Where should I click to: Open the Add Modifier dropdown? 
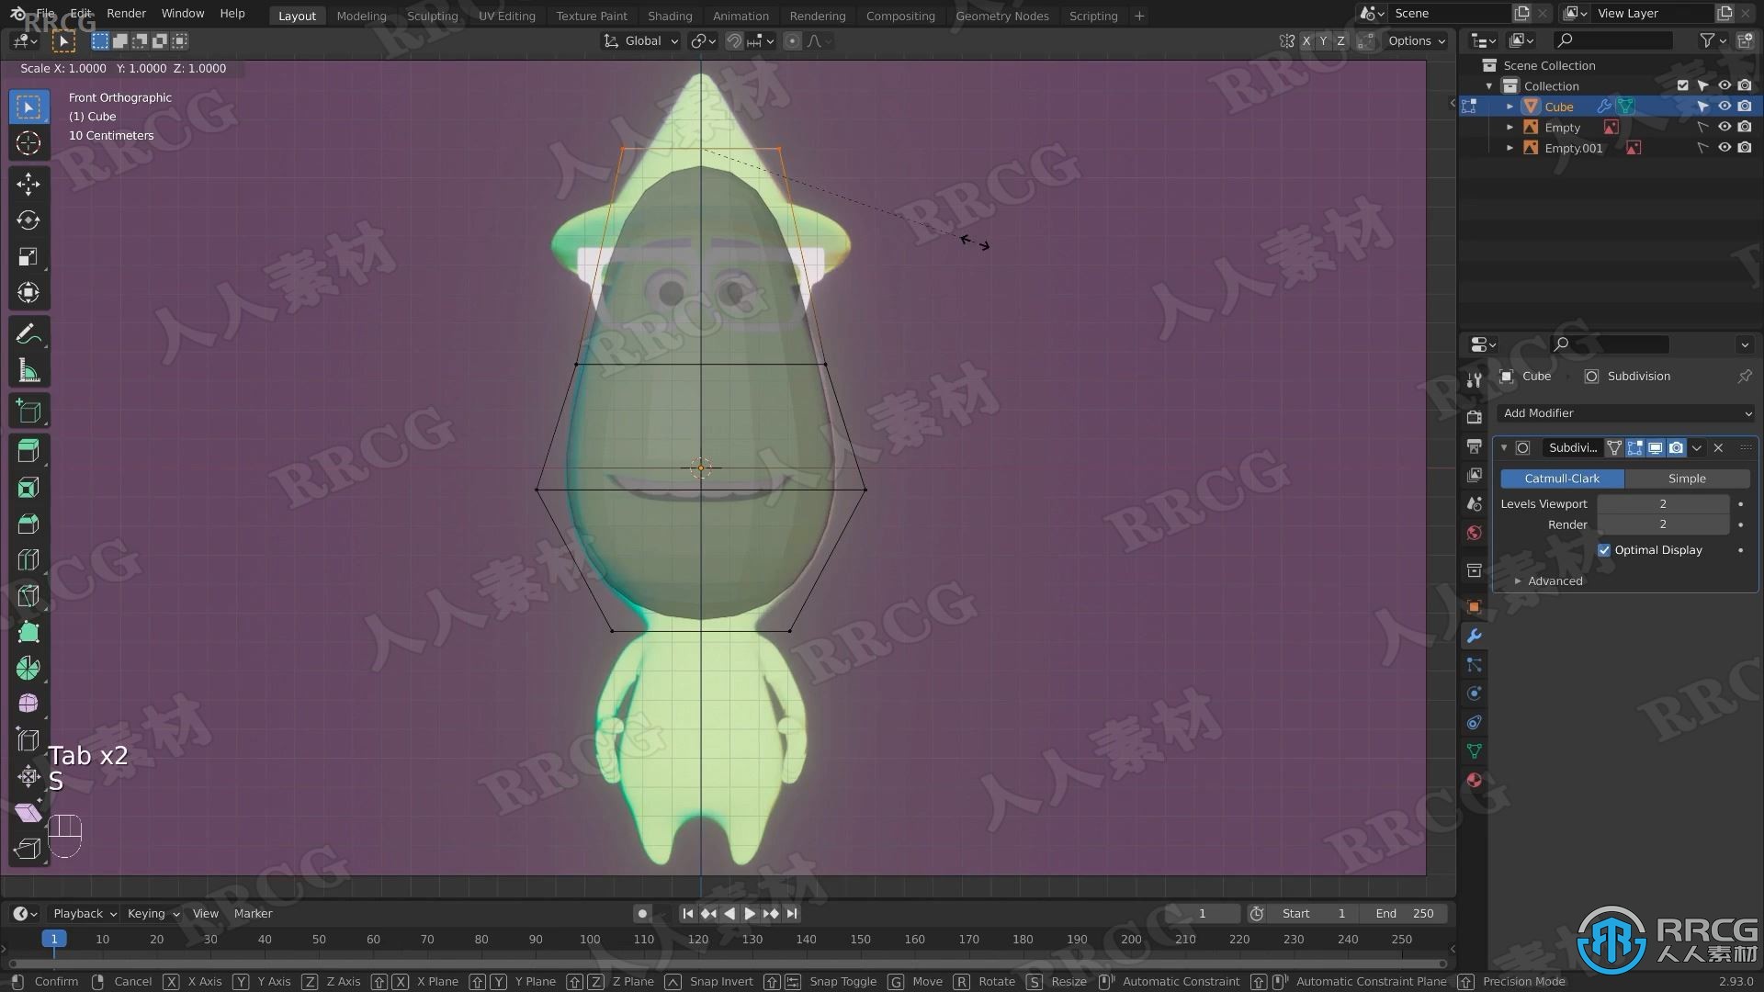click(x=1623, y=411)
